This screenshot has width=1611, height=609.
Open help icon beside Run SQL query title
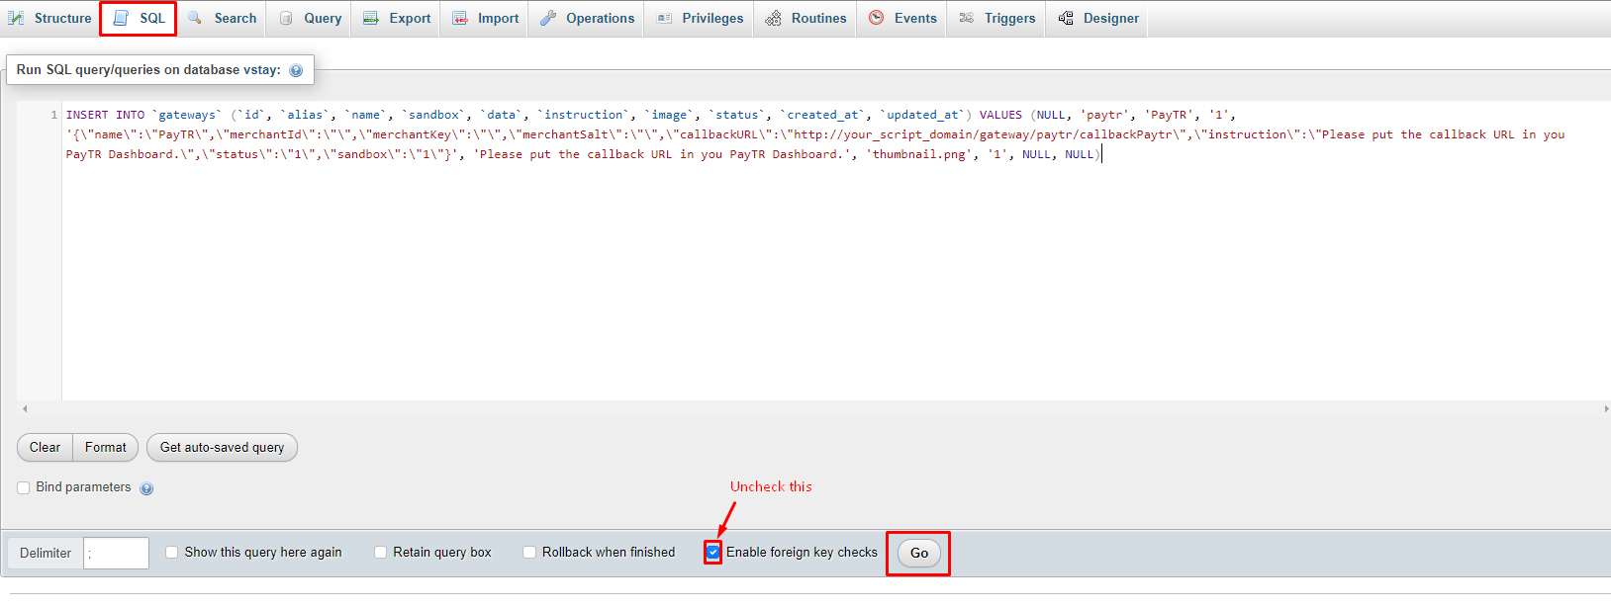tap(296, 70)
